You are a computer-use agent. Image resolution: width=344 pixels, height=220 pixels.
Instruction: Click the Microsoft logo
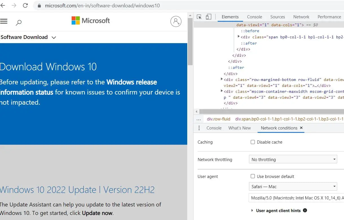tap(91, 21)
